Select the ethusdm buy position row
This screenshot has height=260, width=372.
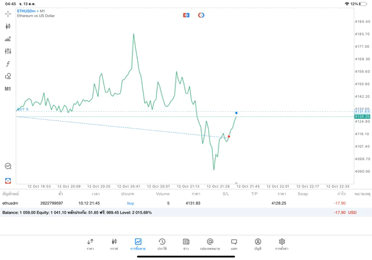click(174, 203)
